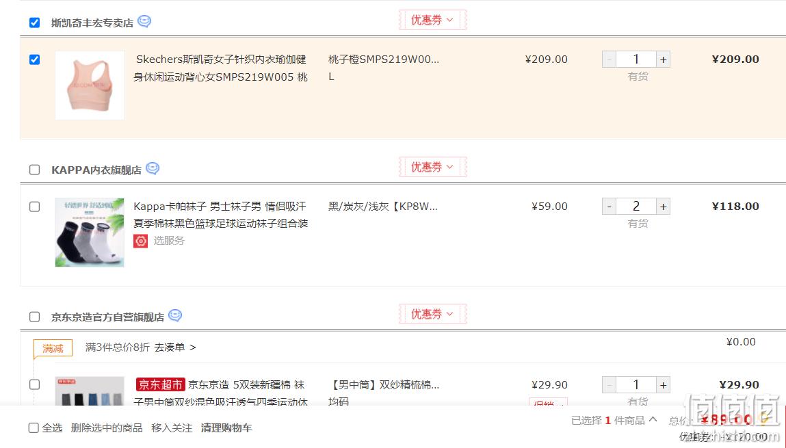Increase 京东京造 socks quantity with plus

tap(663, 385)
